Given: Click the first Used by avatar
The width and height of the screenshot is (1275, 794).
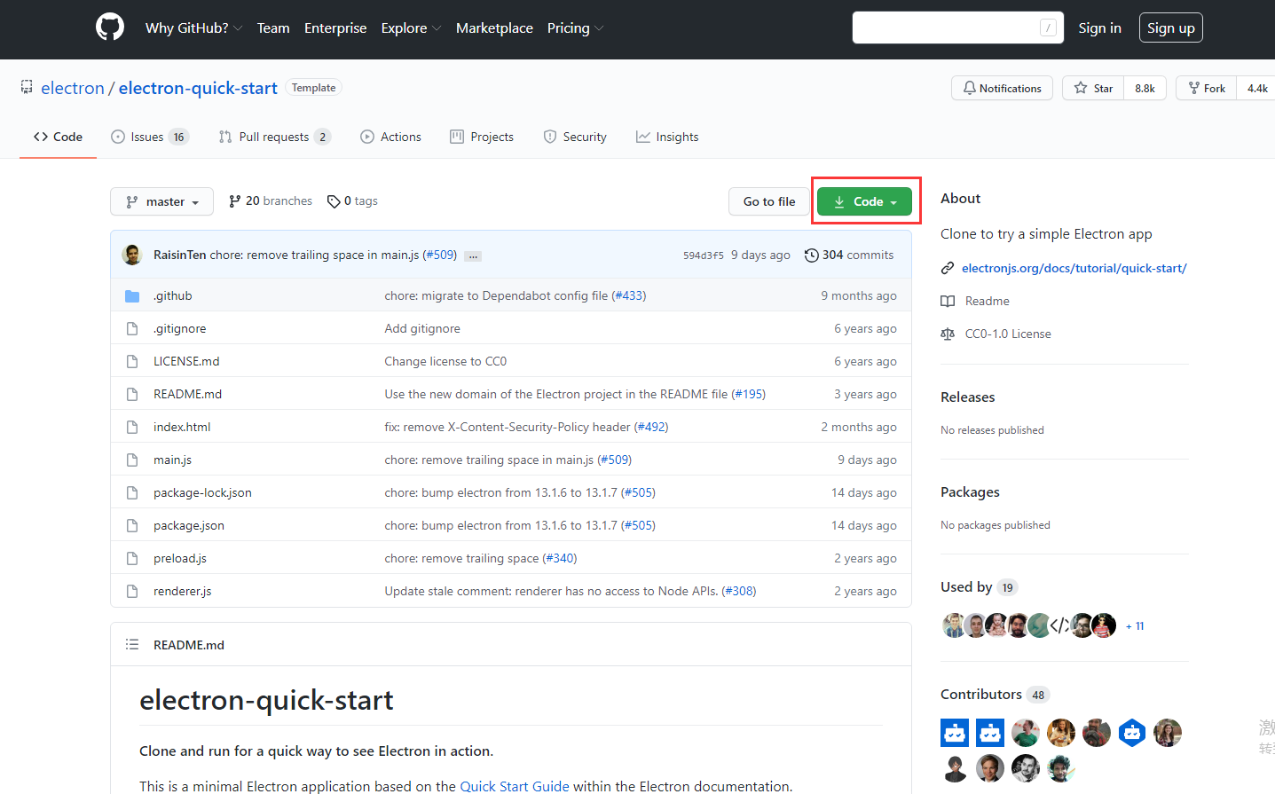Looking at the screenshot, I should 953,625.
